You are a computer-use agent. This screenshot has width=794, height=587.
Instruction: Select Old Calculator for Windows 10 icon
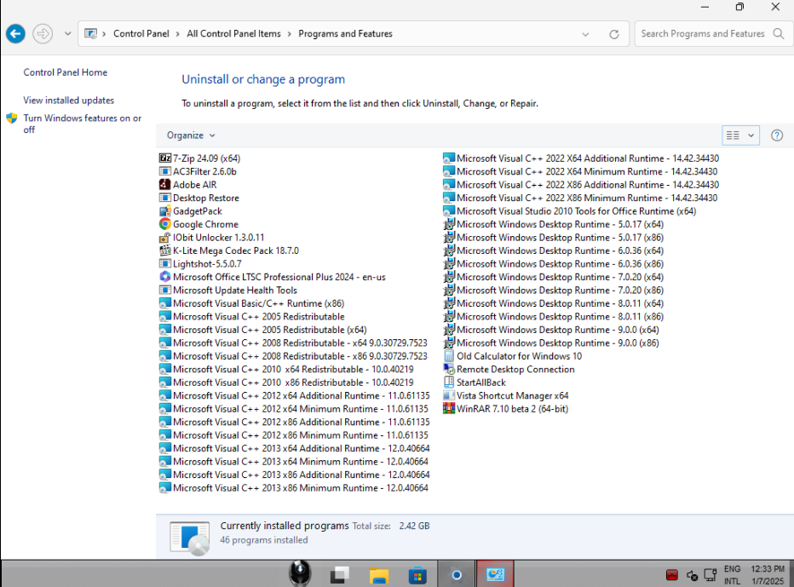[449, 355]
